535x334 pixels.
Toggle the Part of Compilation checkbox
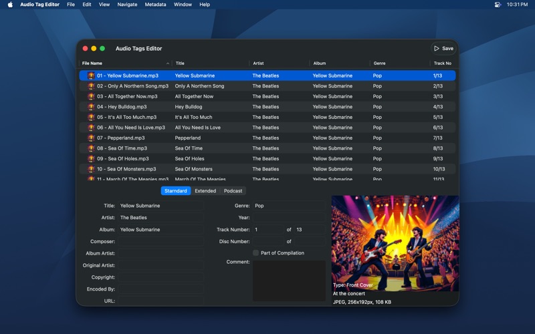click(255, 253)
